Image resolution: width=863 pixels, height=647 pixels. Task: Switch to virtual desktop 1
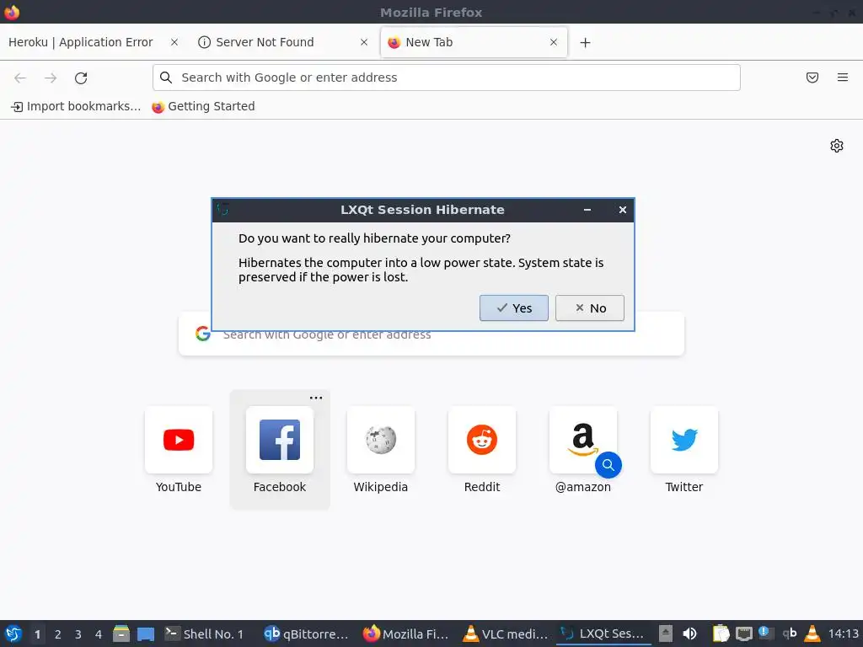click(x=37, y=634)
